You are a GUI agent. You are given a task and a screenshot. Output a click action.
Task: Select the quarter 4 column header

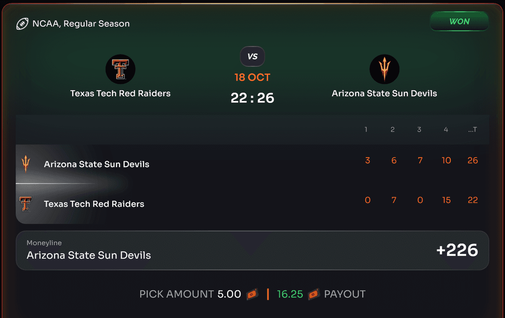(446, 130)
